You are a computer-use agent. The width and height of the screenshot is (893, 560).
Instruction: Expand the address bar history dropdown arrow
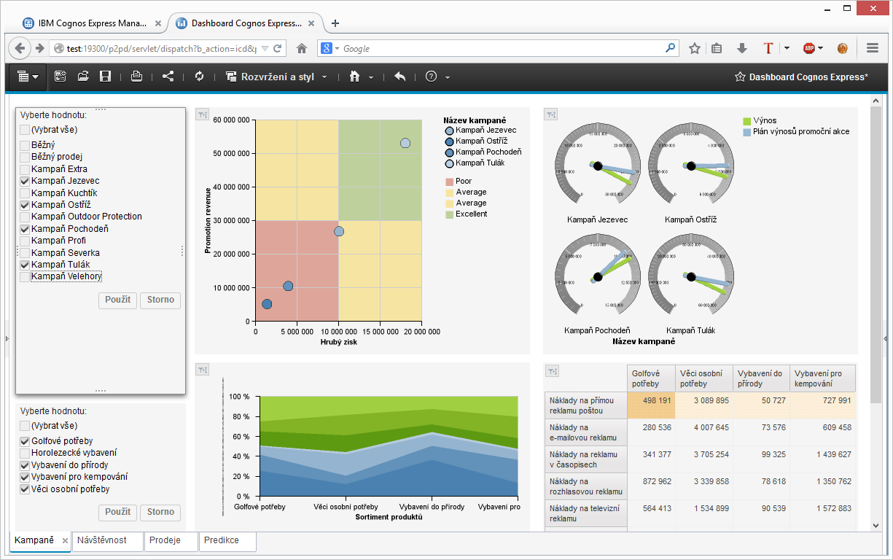[x=265, y=49]
